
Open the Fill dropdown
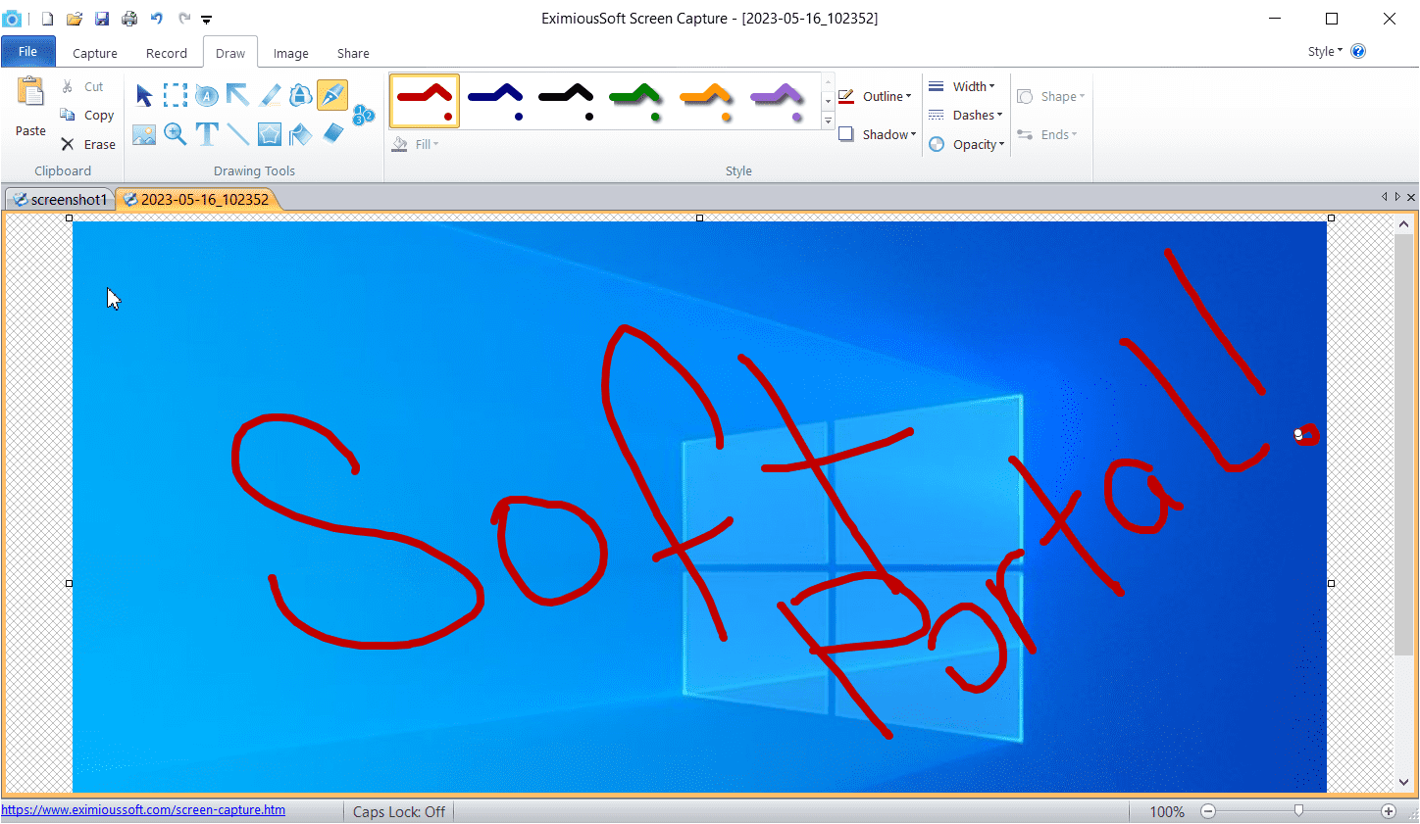coord(416,144)
